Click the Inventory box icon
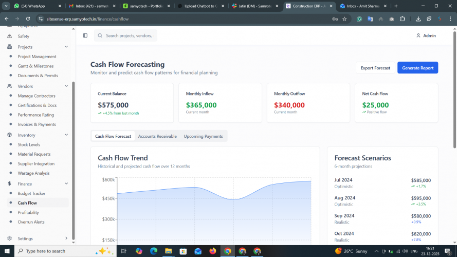The image size is (457, 257). 10,135
